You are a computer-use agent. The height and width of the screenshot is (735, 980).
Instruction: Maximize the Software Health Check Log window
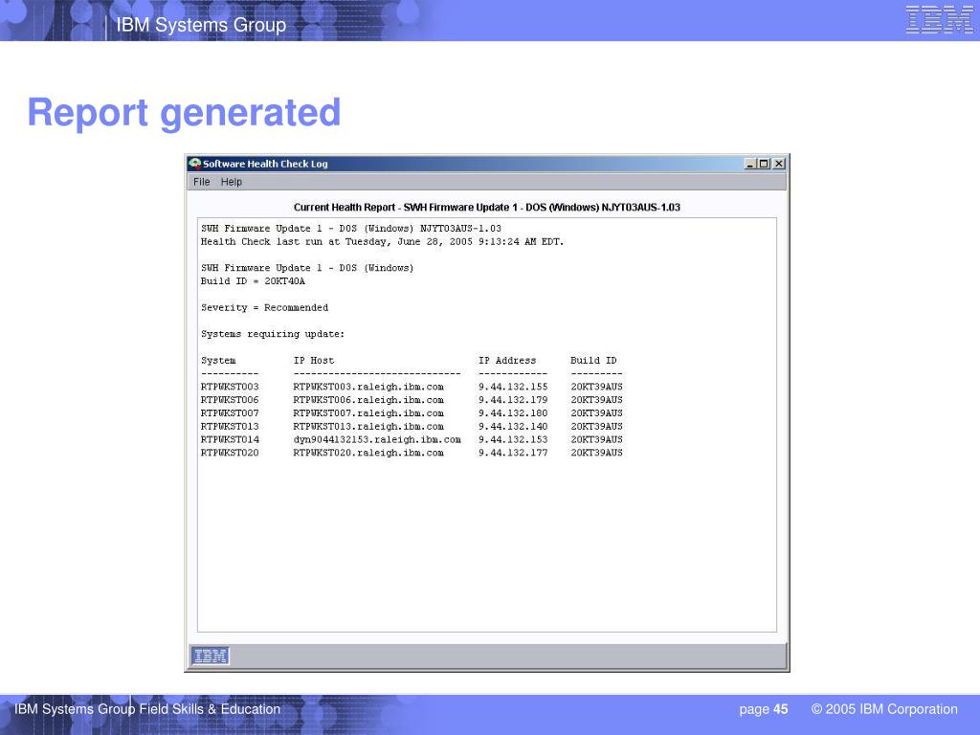pyautogui.click(x=763, y=164)
